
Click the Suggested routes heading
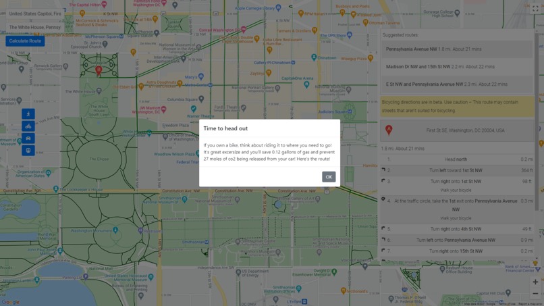[400, 35]
